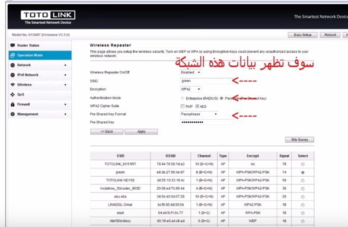Click the Network globe icon
Screen dimensions: 348x227
pos(12,65)
